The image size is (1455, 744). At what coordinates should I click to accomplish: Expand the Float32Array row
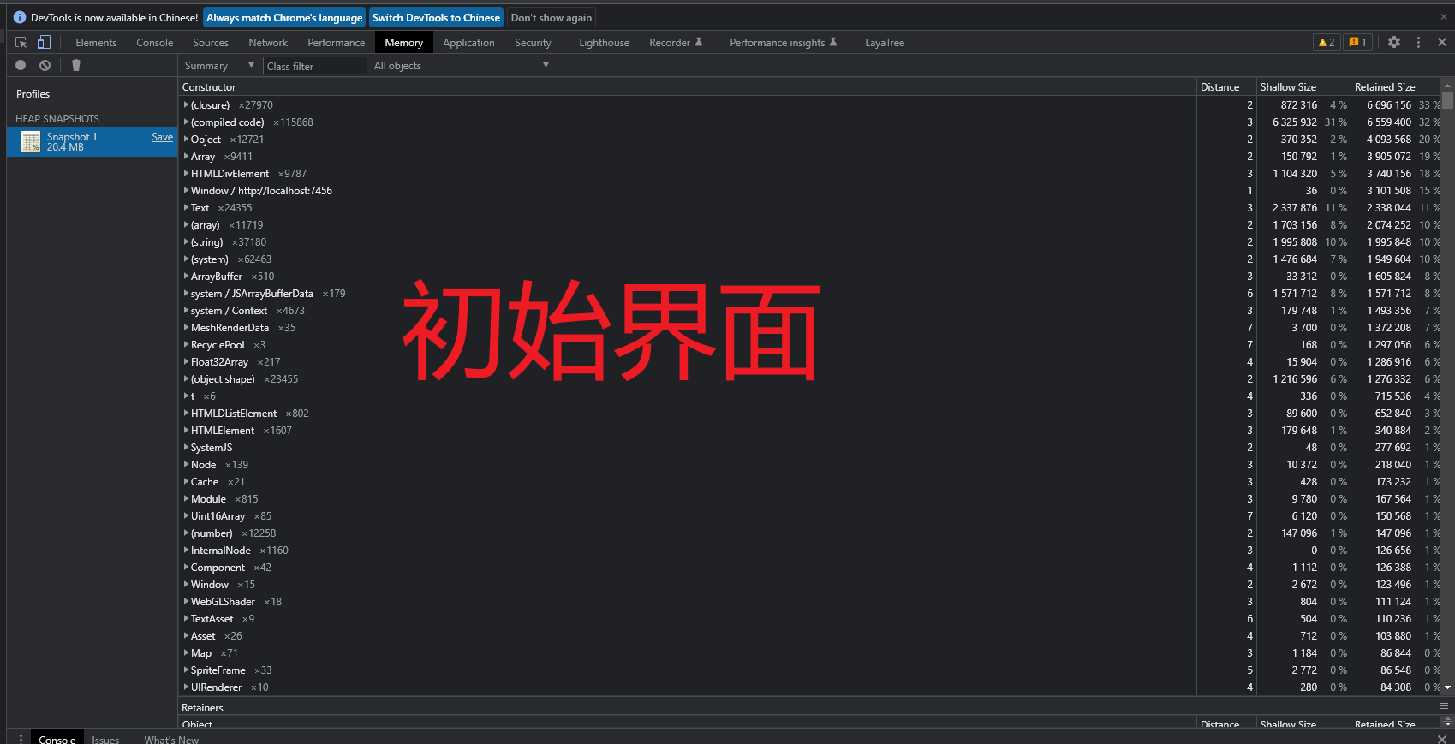(186, 361)
